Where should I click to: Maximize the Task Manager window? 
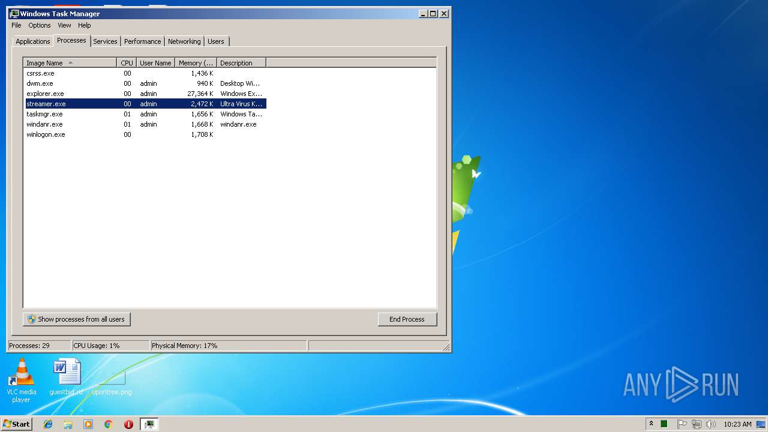pyautogui.click(x=433, y=13)
